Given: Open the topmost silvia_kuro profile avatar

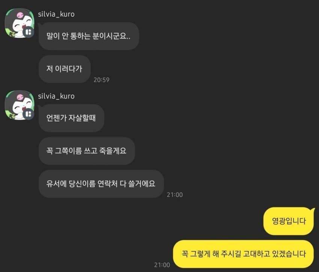Looking at the screenshot, I should coord(19,23).
